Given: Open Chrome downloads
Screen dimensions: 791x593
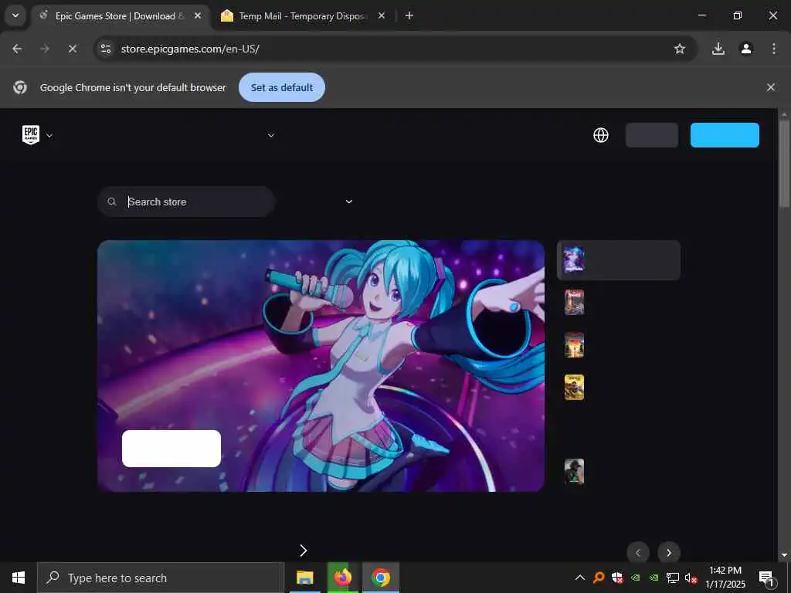Looking at the screenshot, I should tap(718, 49).
